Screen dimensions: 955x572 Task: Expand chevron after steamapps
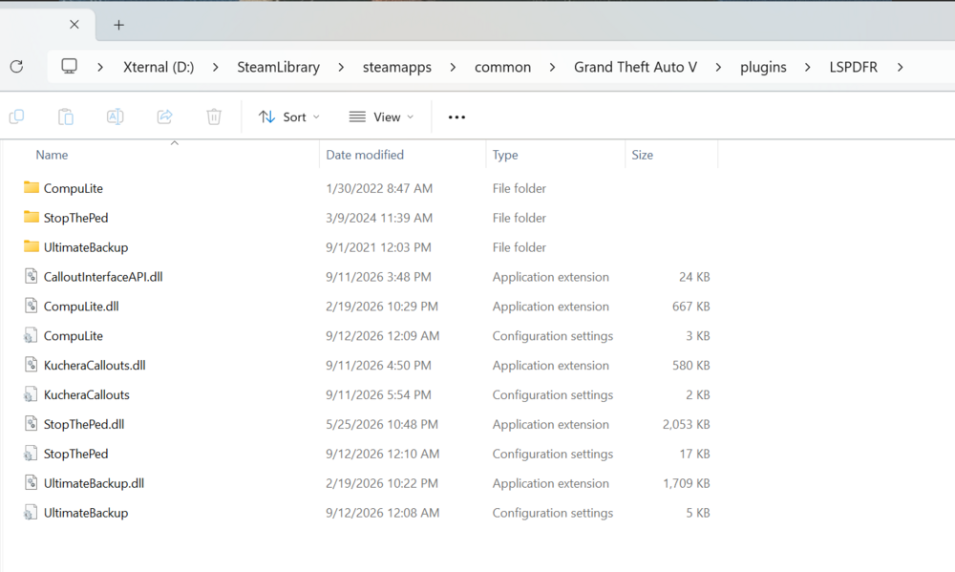pyautogui.click(x=453, y=67)
